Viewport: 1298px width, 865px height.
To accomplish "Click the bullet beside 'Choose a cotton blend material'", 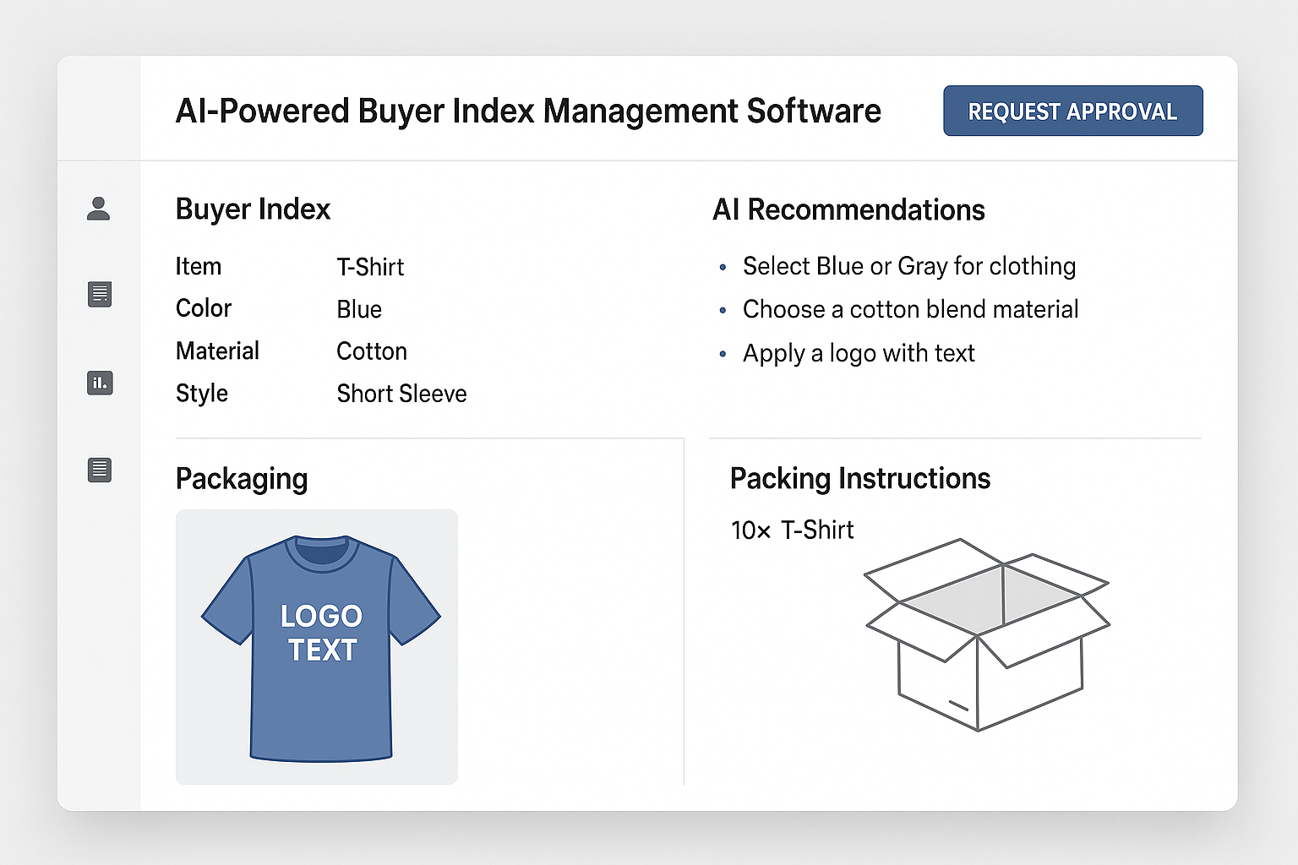I will tap(724, 311).
